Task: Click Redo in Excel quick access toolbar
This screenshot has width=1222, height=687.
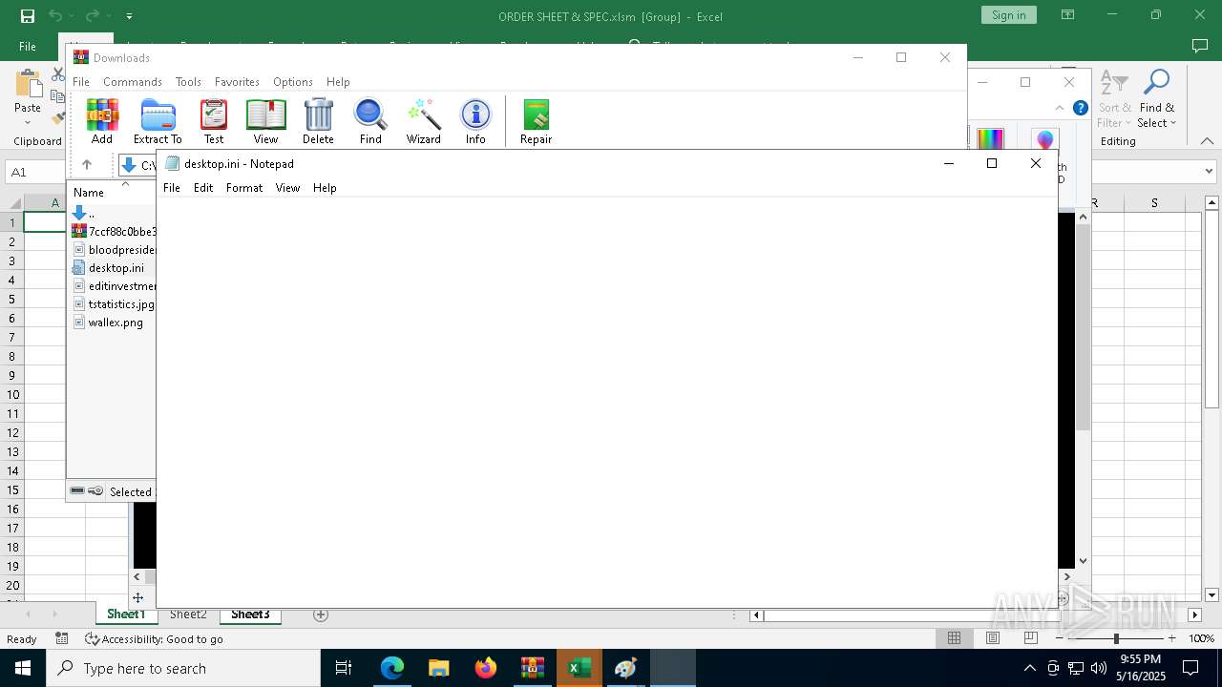Action: (93, 15)
